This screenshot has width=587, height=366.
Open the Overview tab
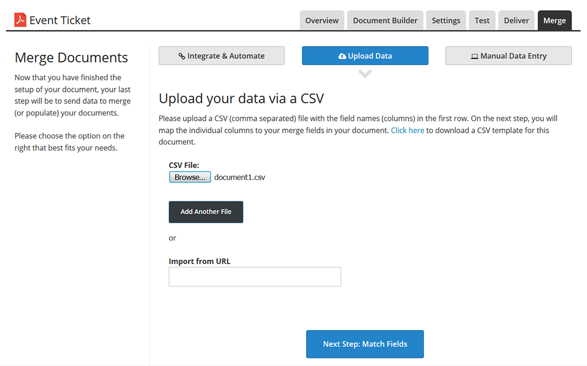(322, 20)
